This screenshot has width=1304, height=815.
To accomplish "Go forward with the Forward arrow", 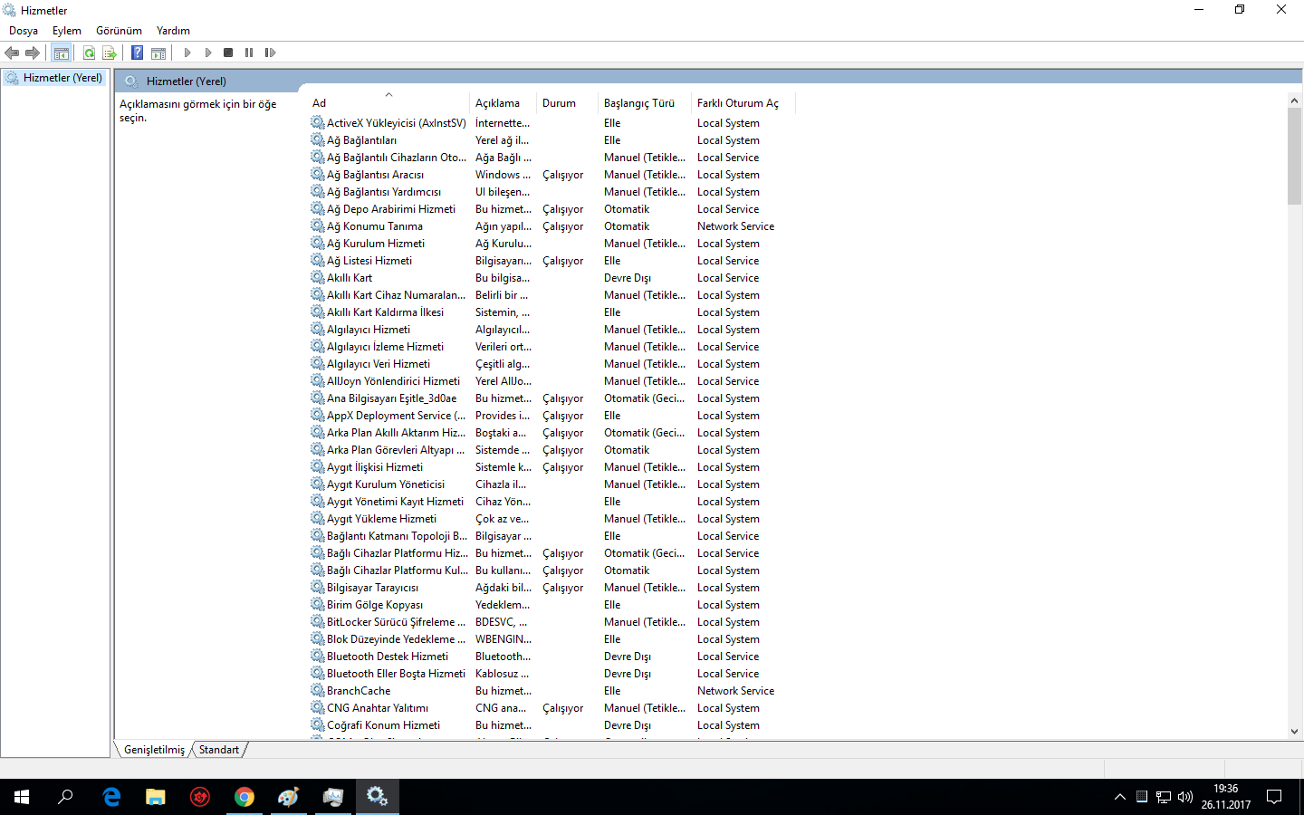I will pyautogui.click(x=33, y=53).
